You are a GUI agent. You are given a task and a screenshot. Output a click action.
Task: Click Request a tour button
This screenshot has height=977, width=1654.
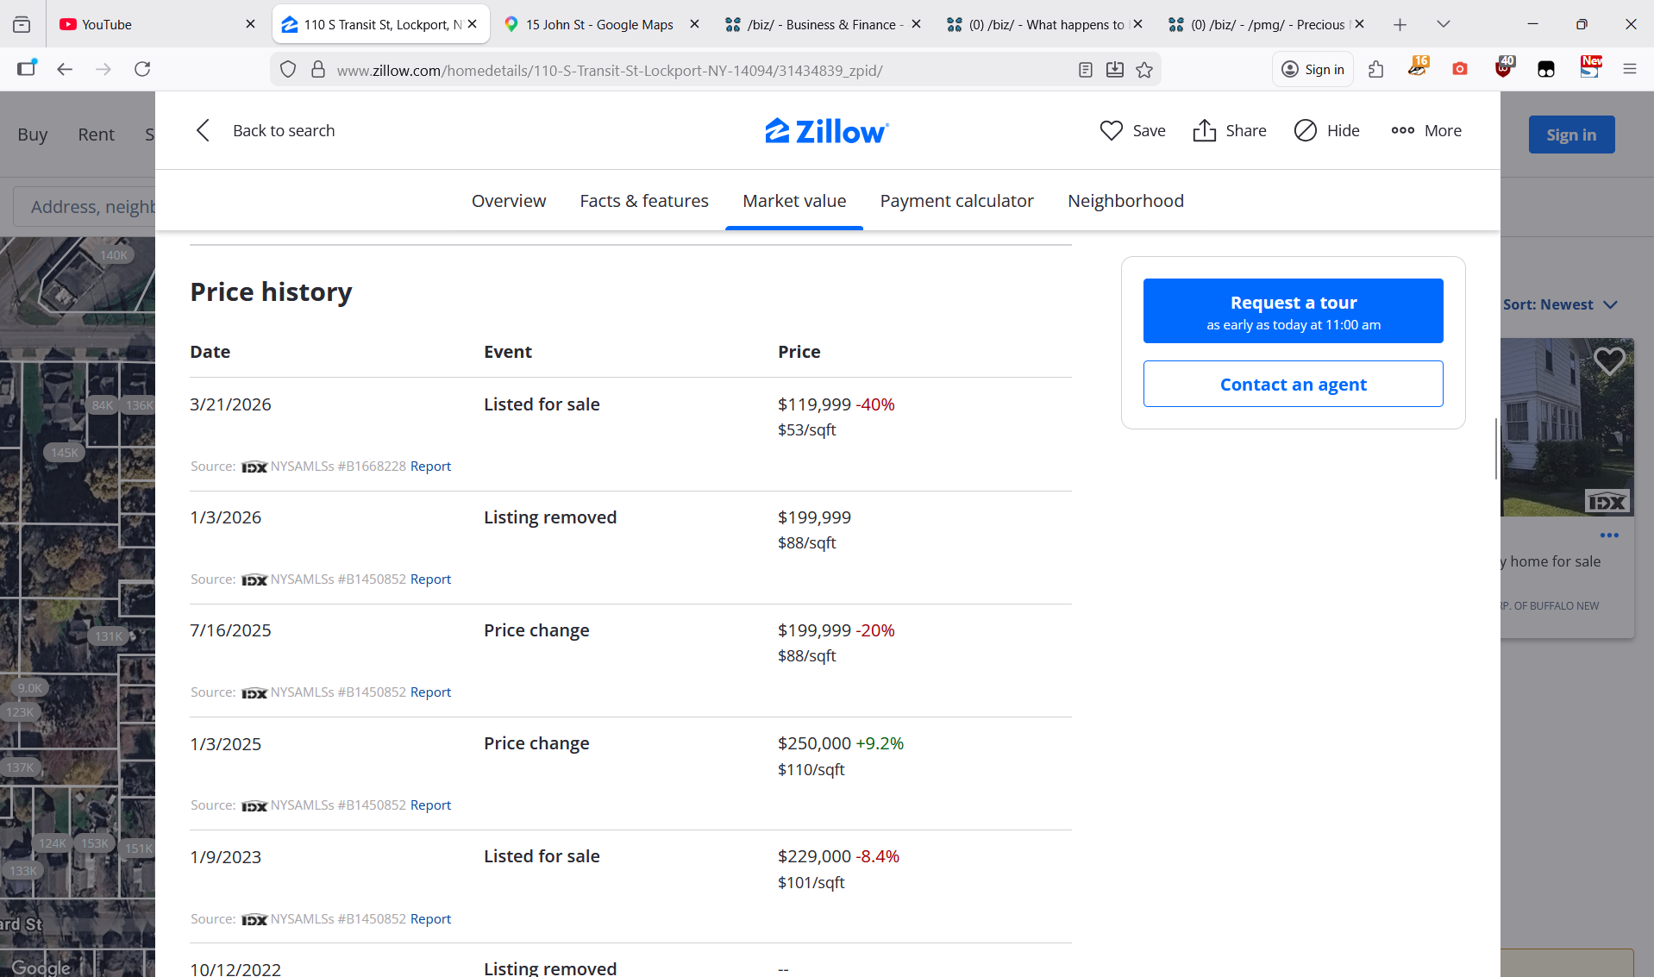[1293, 310]
